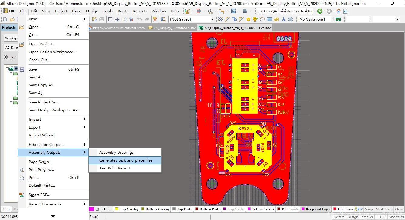Click the Files panel tab at bottom

(6, 209)
